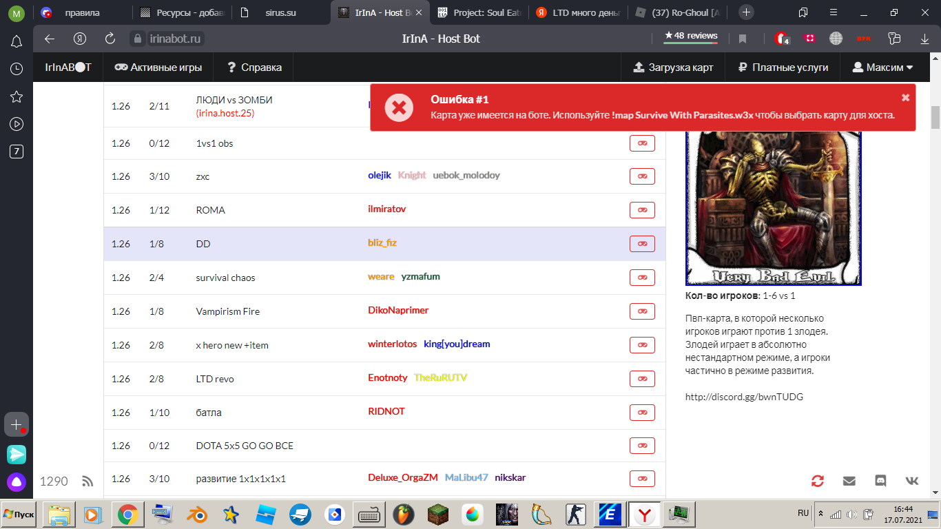Click player name Enotnoty
The image size is (941, 529).
388,378
